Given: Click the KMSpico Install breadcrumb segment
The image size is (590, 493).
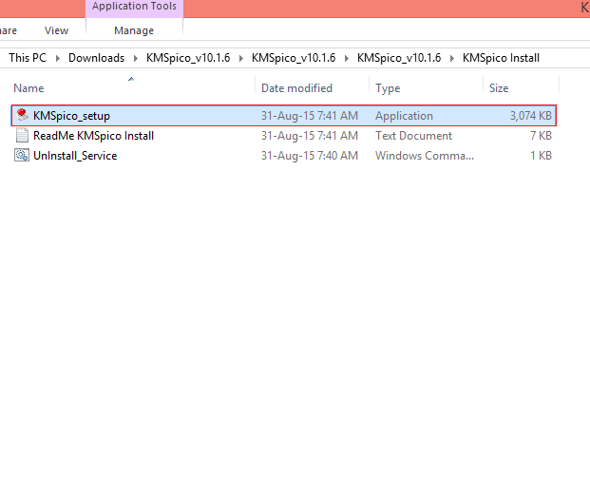Looking at the screenshot, I should 501,58.
